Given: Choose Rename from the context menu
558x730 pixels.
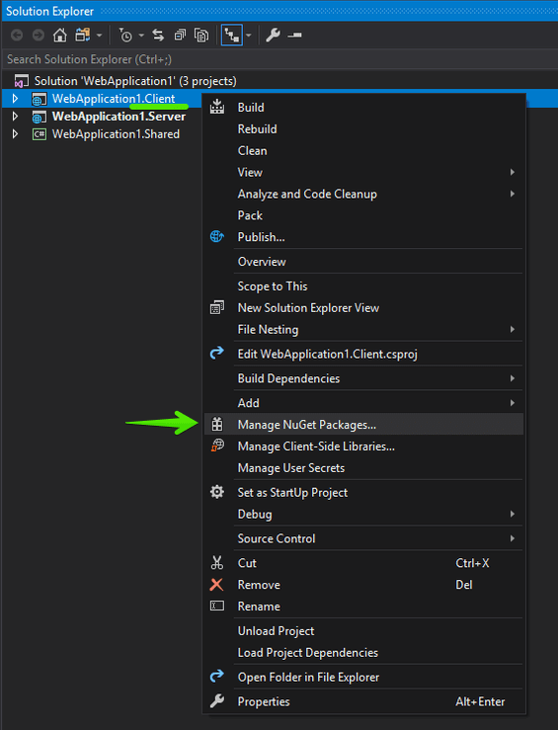Looking at the screenshot, I should pyautogui.click(x=363, y=607).
